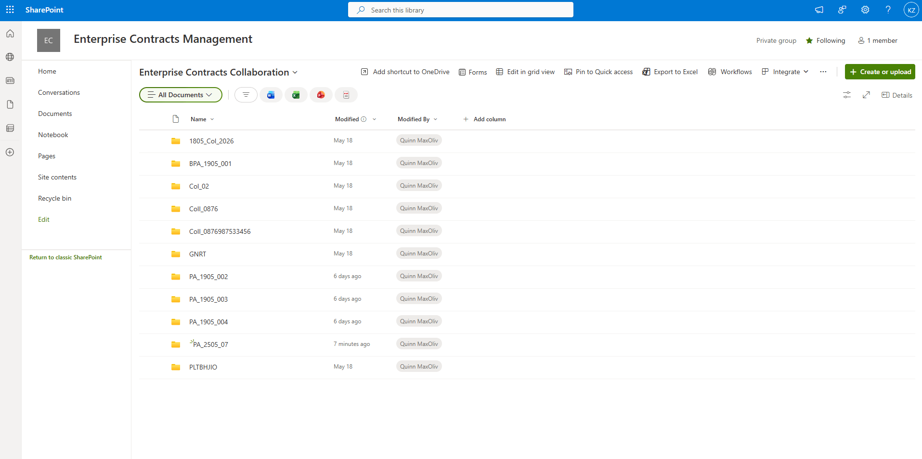Image resolution: width=922 pixels, height=459 pixels.
Task: Click the EC site logo tile
Action: [x=49, y=40]
